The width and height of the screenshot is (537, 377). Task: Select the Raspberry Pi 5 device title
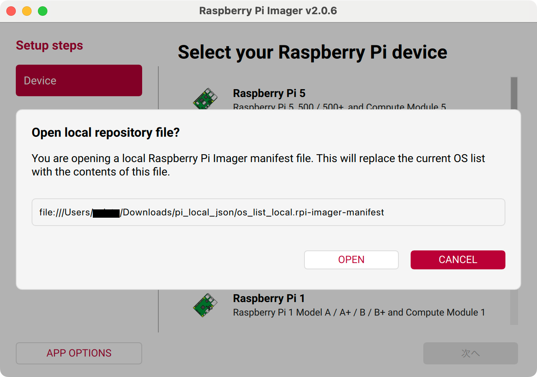point(269,93)
